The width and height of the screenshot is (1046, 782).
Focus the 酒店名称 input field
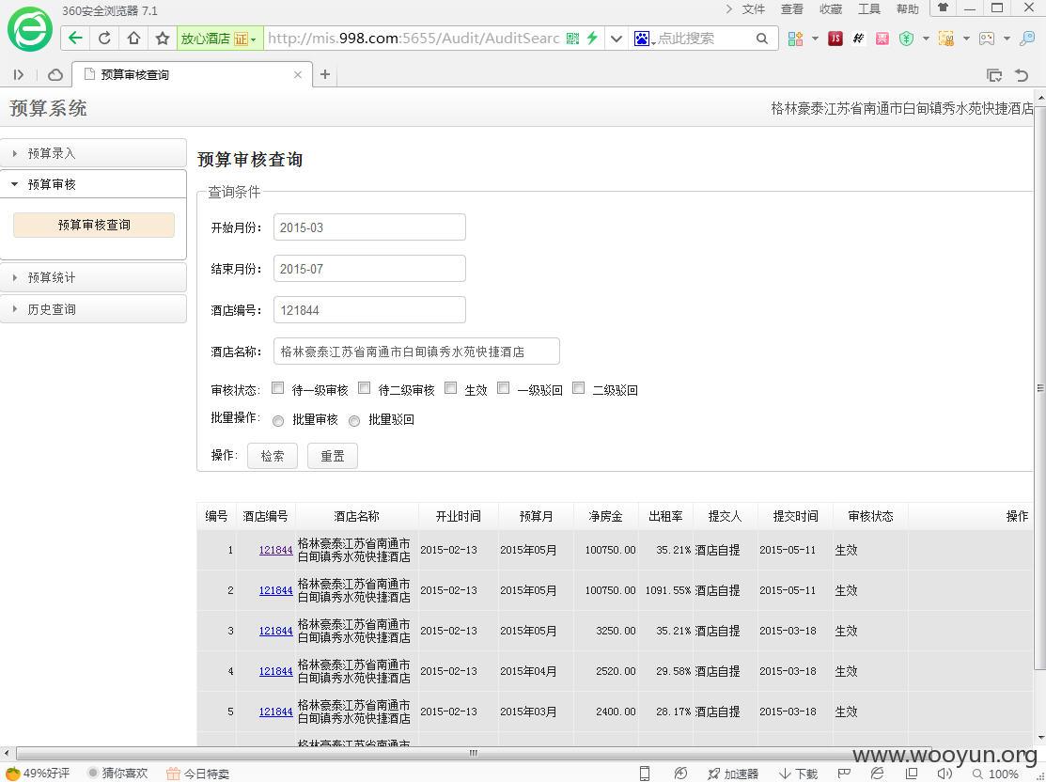416,351
